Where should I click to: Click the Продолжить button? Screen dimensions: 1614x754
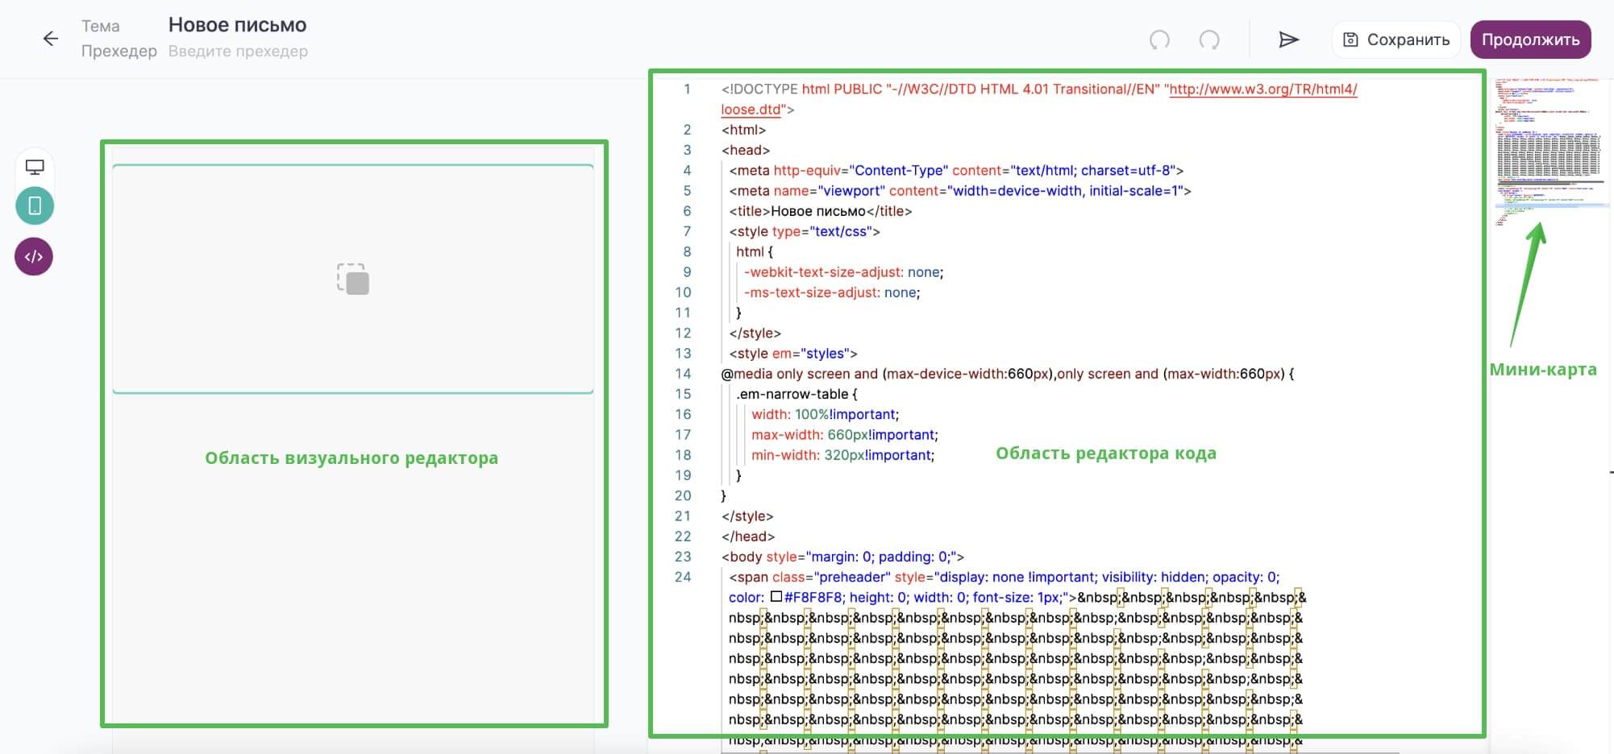click(1530, 39)
